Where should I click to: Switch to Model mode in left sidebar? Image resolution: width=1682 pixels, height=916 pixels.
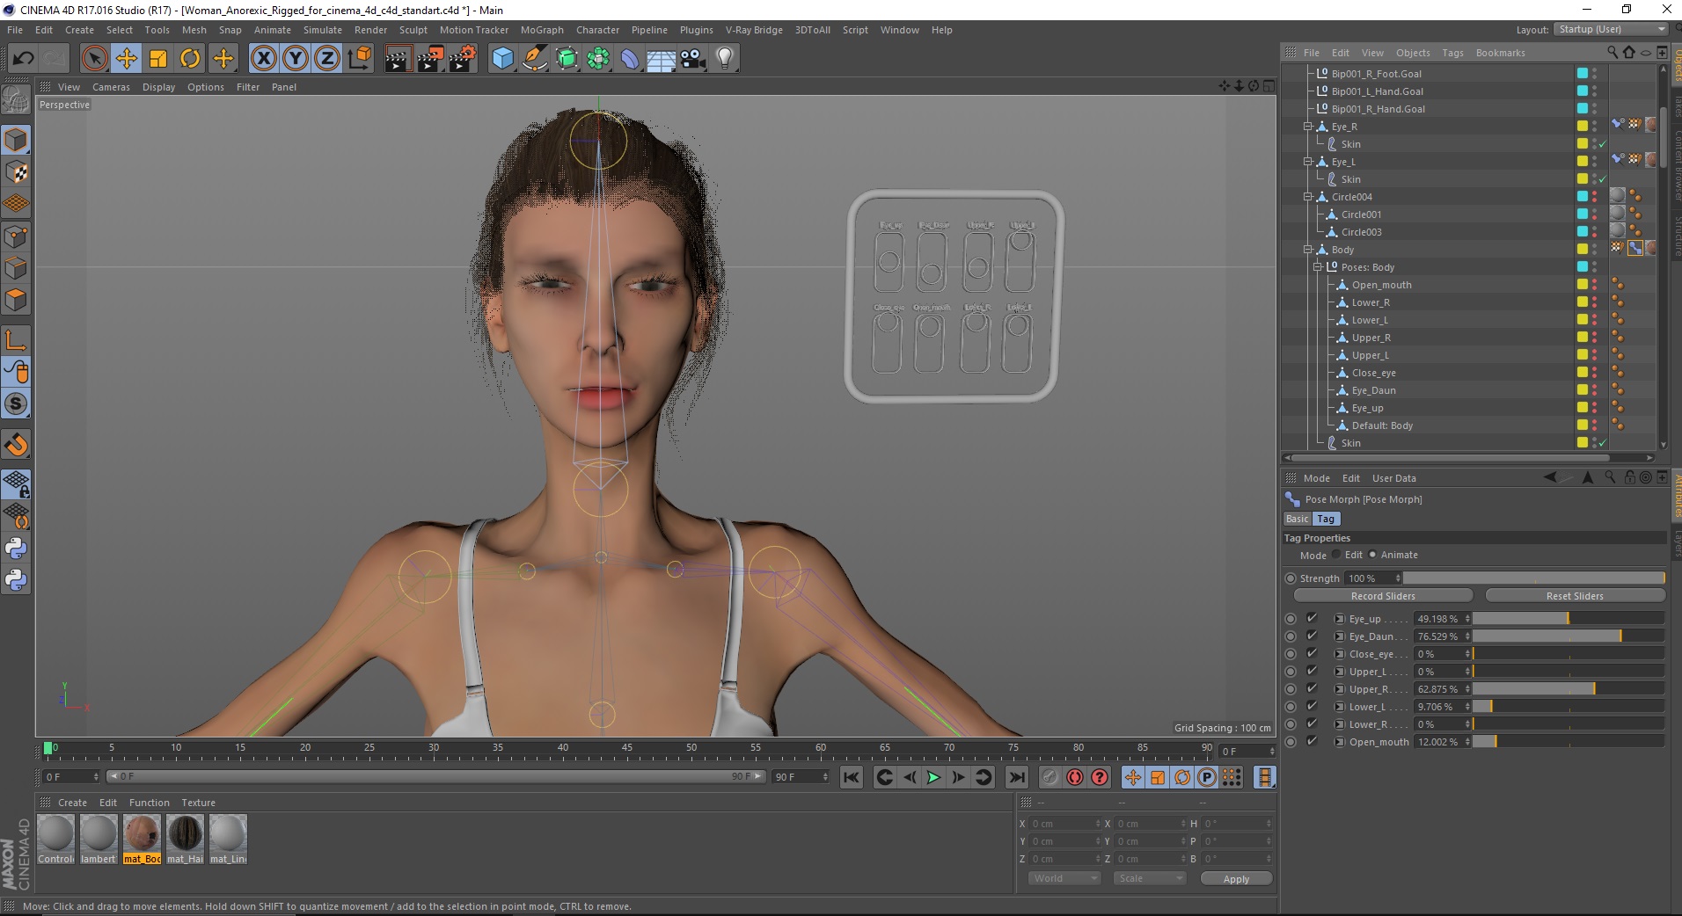click(x=16, y=141)
